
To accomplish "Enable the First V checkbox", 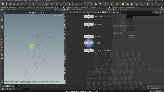I will coord(115,21).
